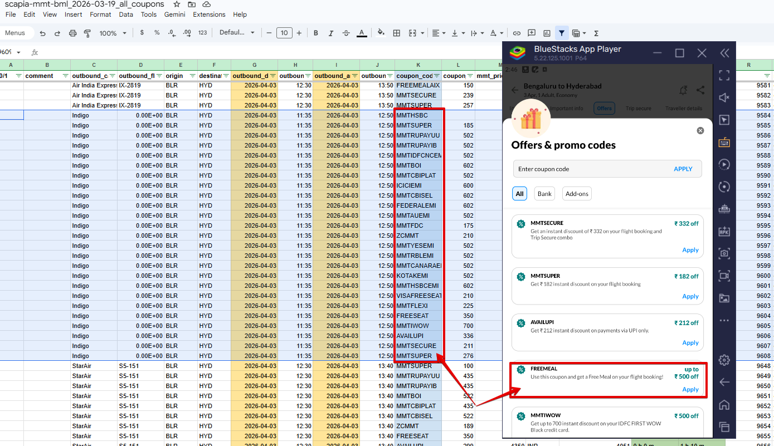Image resolution: width=774 pixels, height=446 pixels.
Task: Open the zoom 100% dropdown
Action: 113,33
